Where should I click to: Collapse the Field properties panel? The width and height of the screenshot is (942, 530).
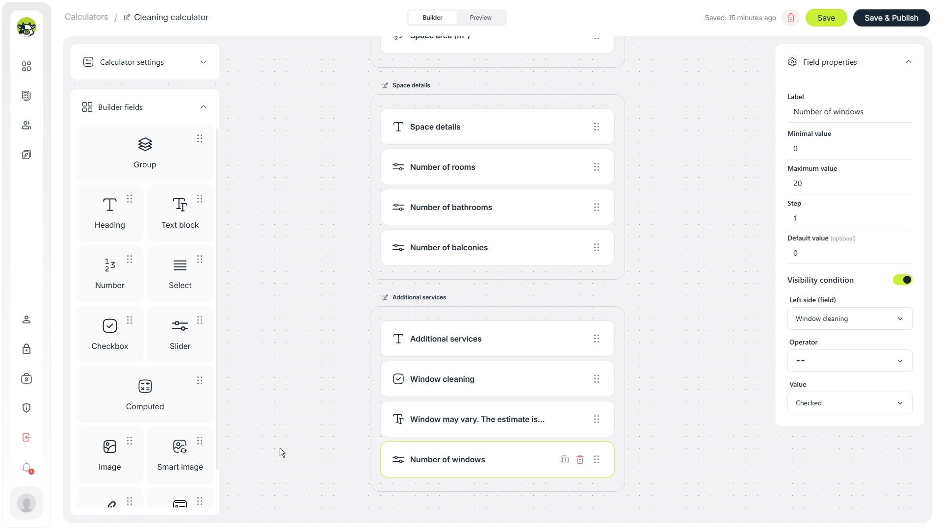pos(909,62)
